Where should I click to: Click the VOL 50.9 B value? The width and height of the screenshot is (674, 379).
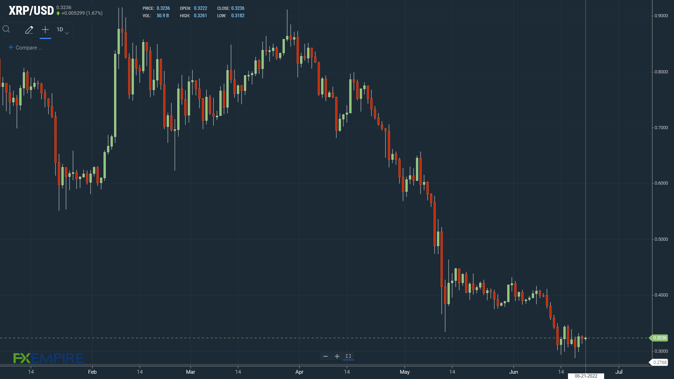point(163,16)
